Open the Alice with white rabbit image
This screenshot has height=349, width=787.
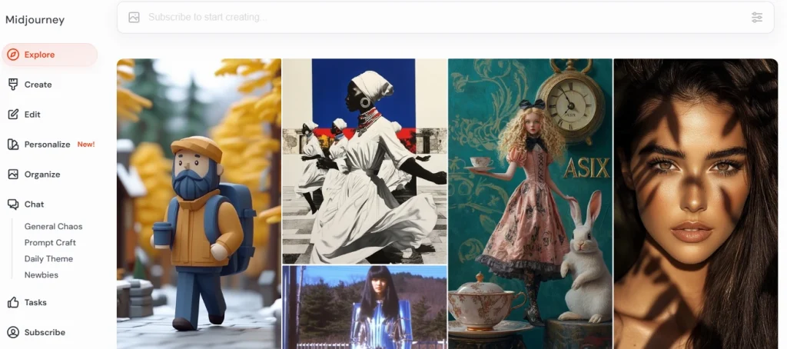pos(530,204)
